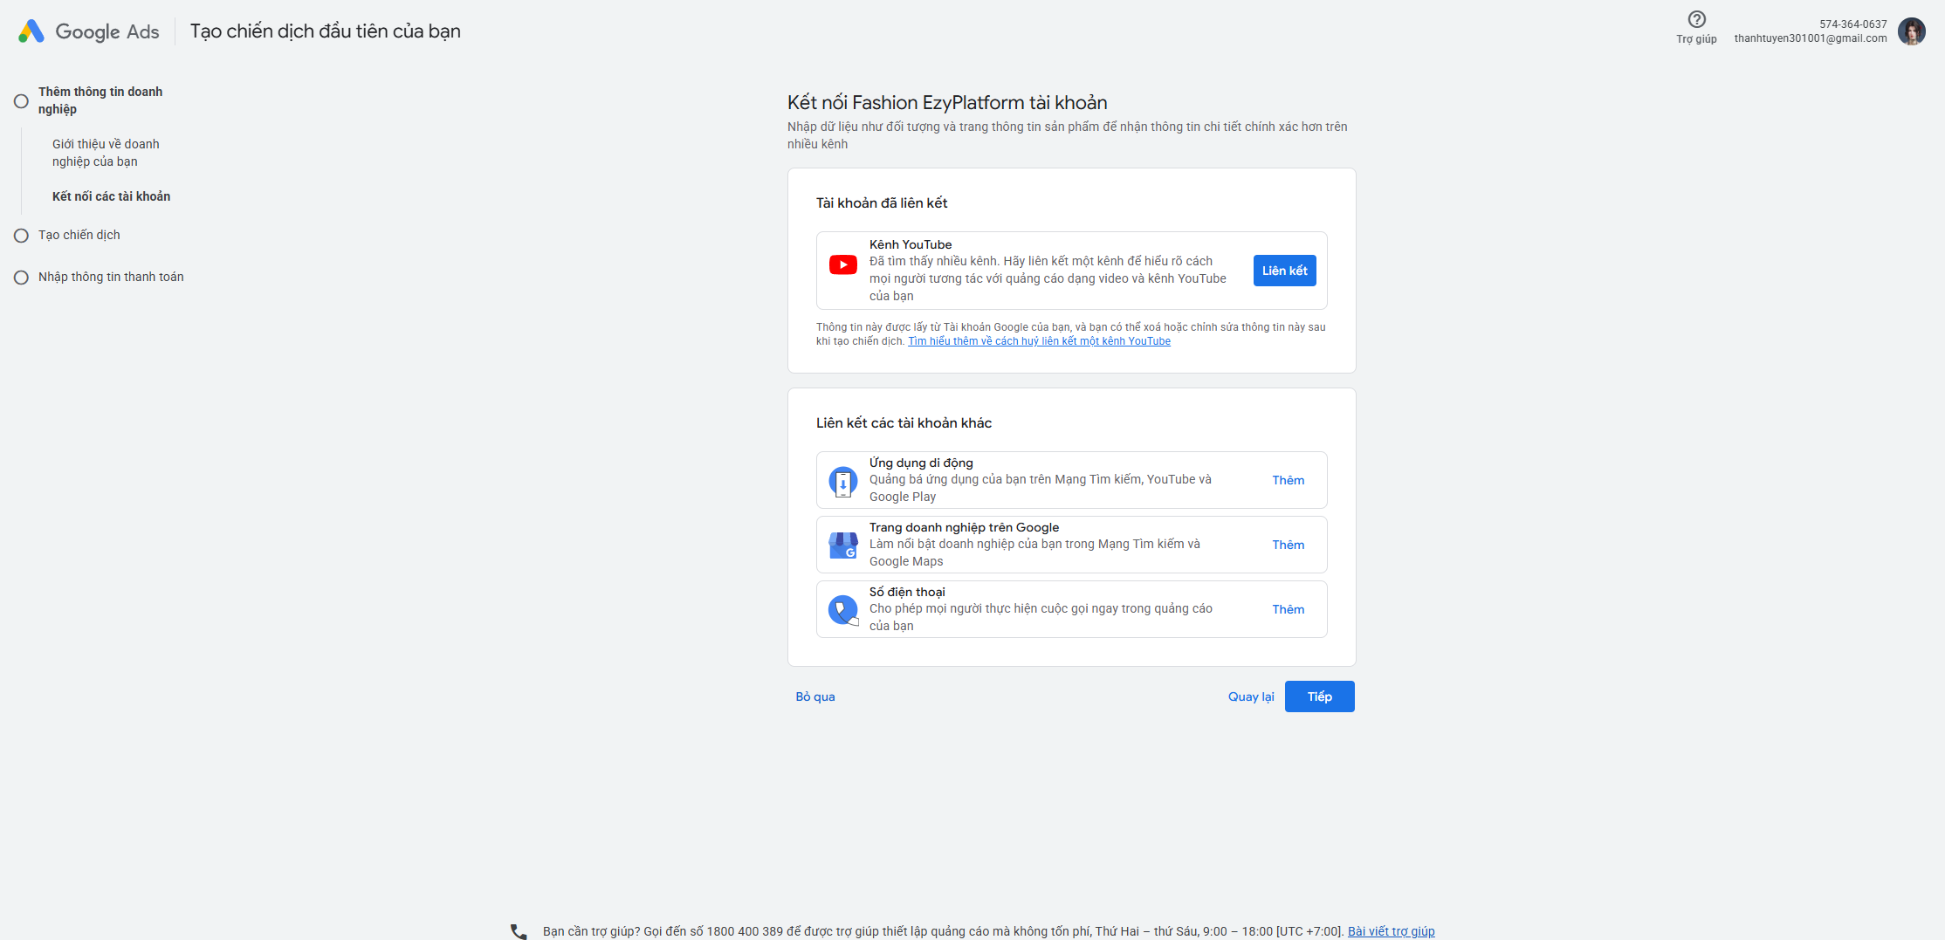The image size is (1945, 940).
Task: Select the 'Nhập thông tin thanh toán' step circle
Action: point(22,278)
